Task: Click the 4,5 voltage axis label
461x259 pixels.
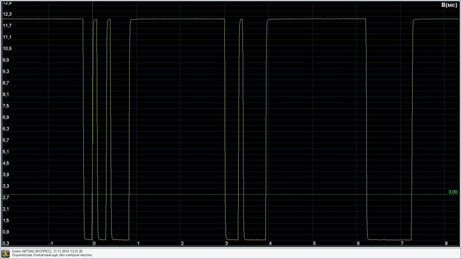Action: tap(6, 163)
